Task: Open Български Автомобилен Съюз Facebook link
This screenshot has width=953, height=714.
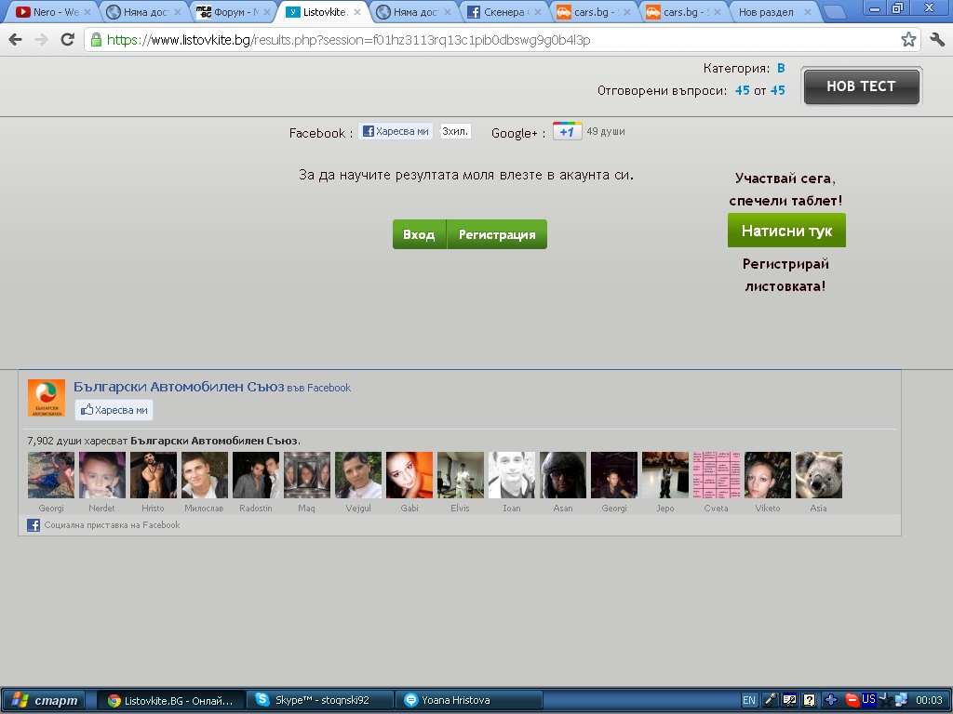Action: click(179, 387)
